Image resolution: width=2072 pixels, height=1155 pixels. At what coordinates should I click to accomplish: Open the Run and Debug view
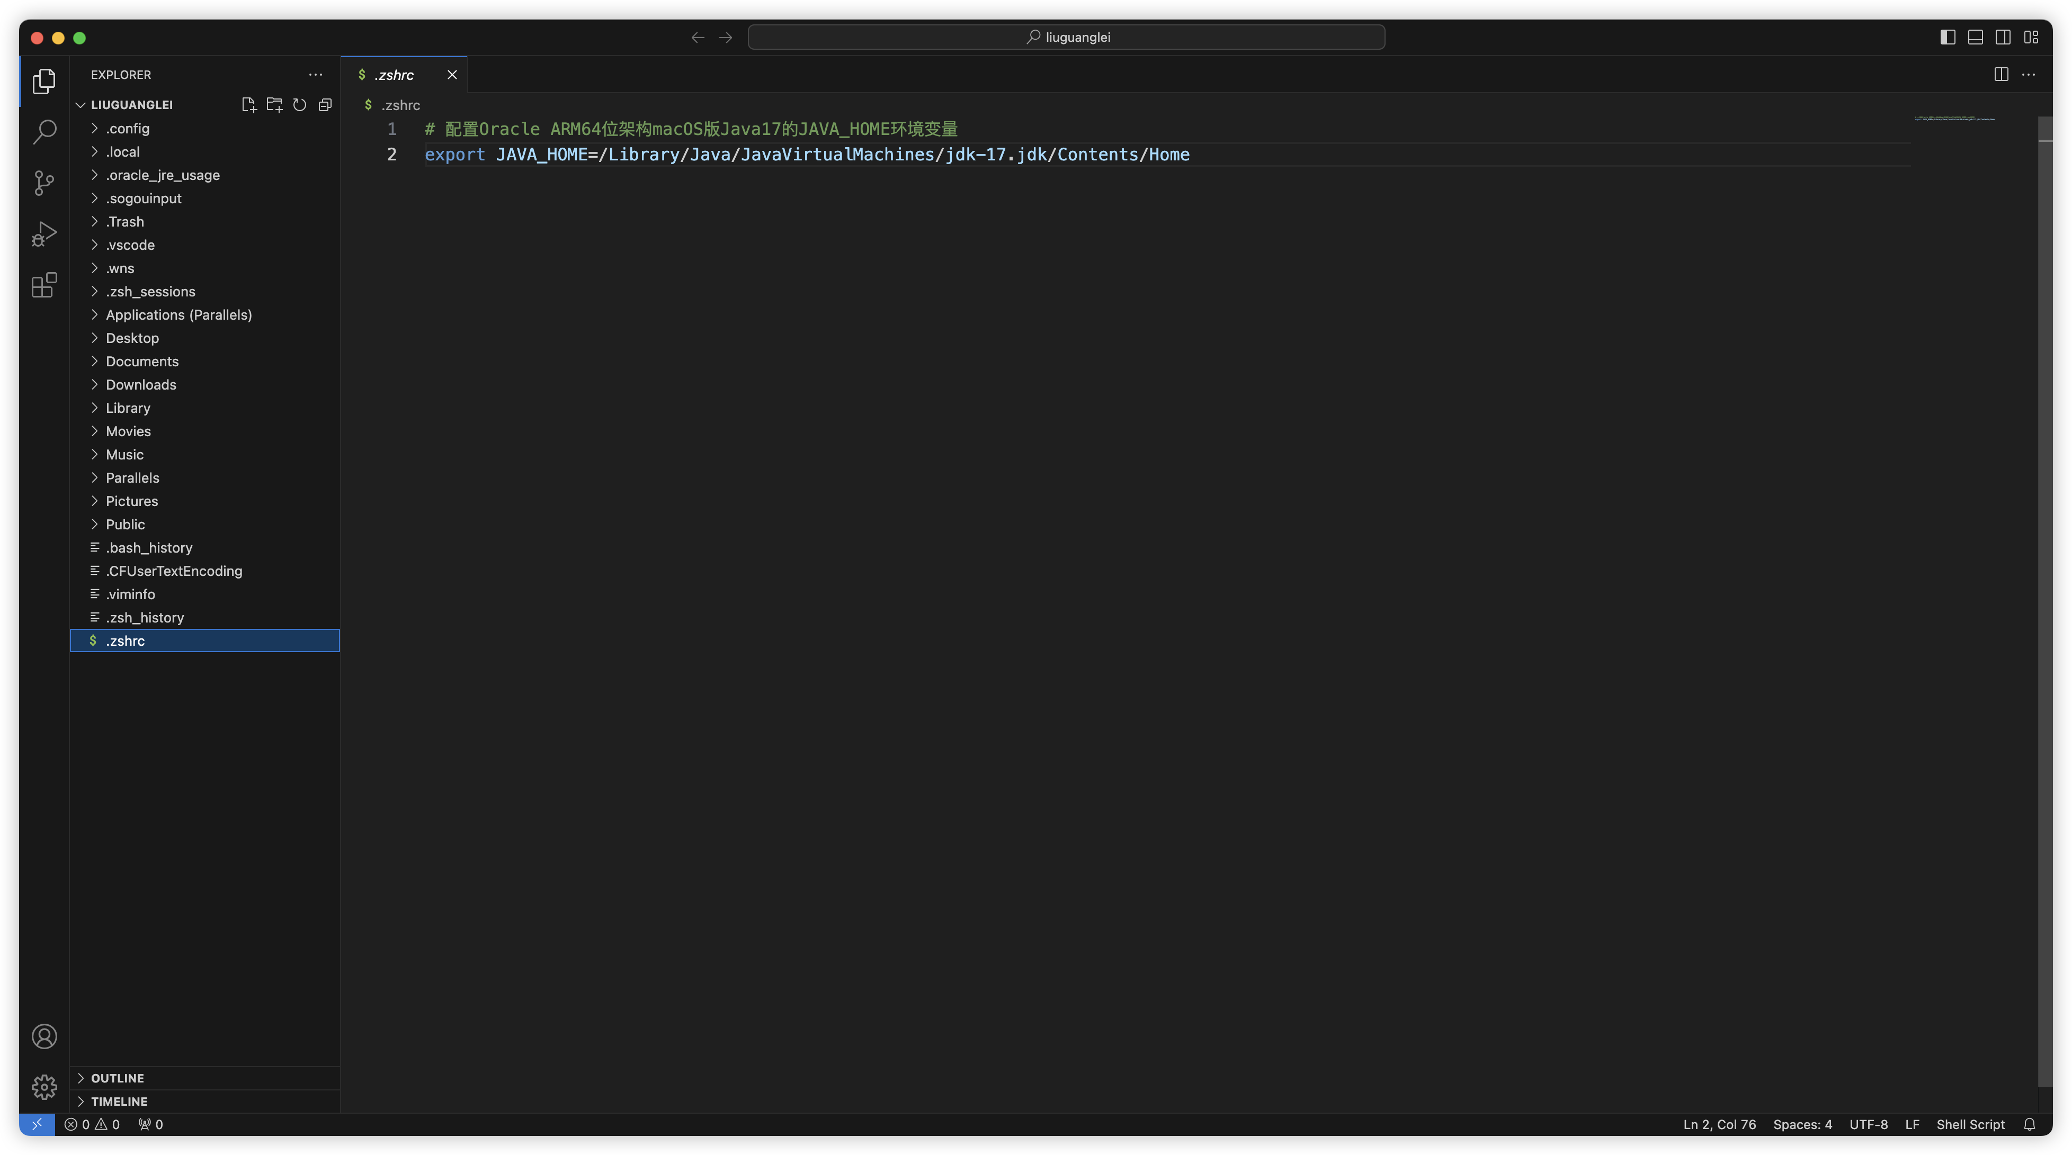pos(44,234)
